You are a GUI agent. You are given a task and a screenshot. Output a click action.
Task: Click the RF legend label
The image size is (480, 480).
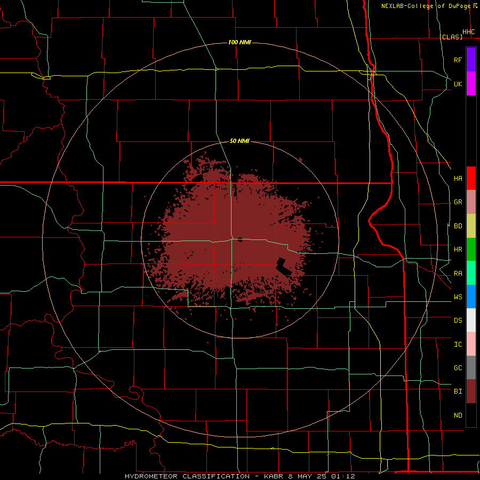pos(458,60)
